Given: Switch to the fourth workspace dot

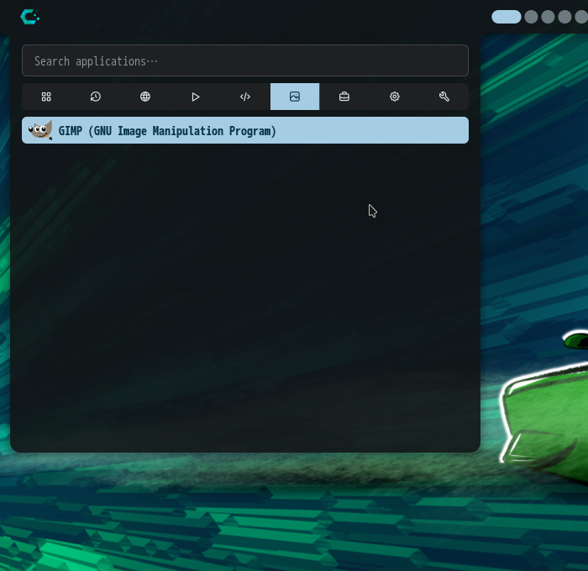Looking at the screenshot, I should (x=564, y=17).
